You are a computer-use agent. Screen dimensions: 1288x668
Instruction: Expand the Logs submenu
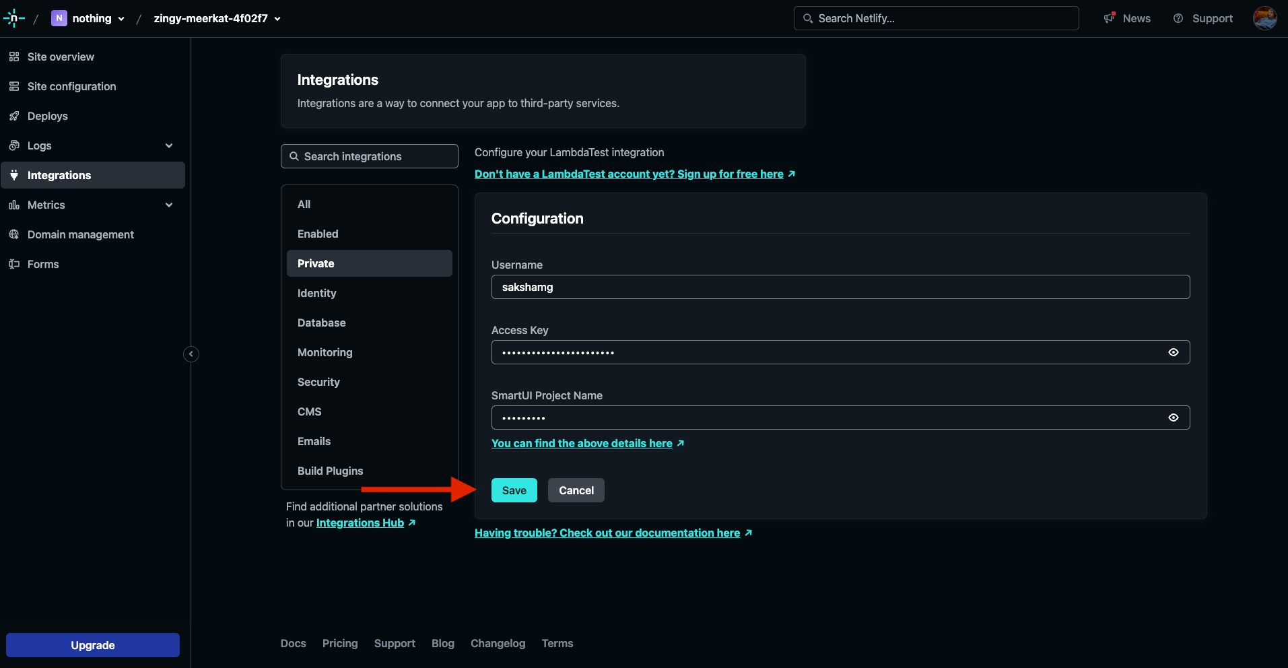(169, 145)
